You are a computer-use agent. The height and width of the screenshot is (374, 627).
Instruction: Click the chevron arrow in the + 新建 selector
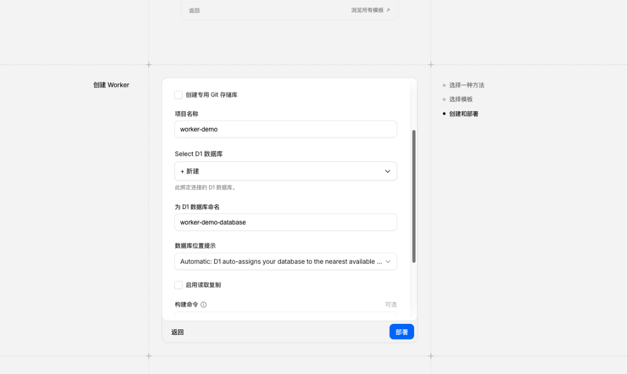[388, 171]
